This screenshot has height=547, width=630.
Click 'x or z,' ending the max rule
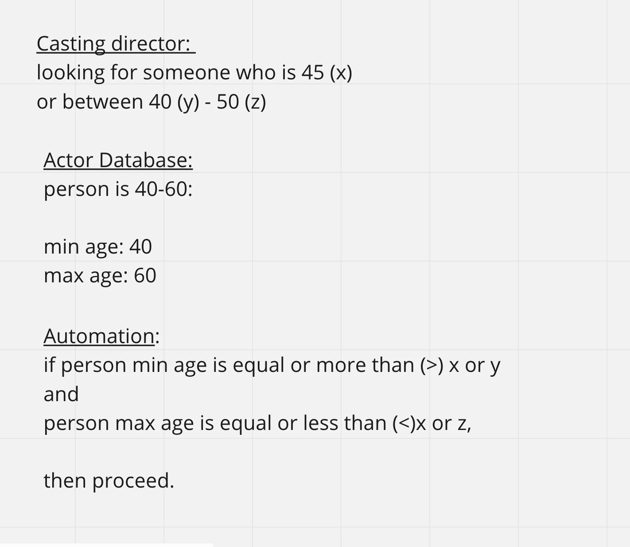point(443,423)
